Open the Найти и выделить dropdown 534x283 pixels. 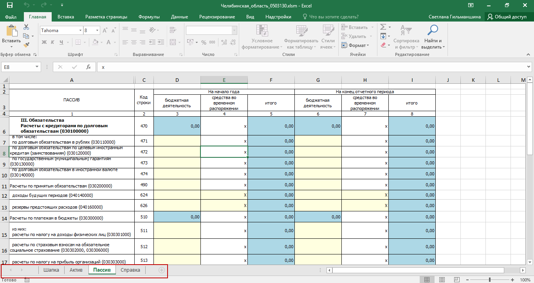click(x=433, y=44)
